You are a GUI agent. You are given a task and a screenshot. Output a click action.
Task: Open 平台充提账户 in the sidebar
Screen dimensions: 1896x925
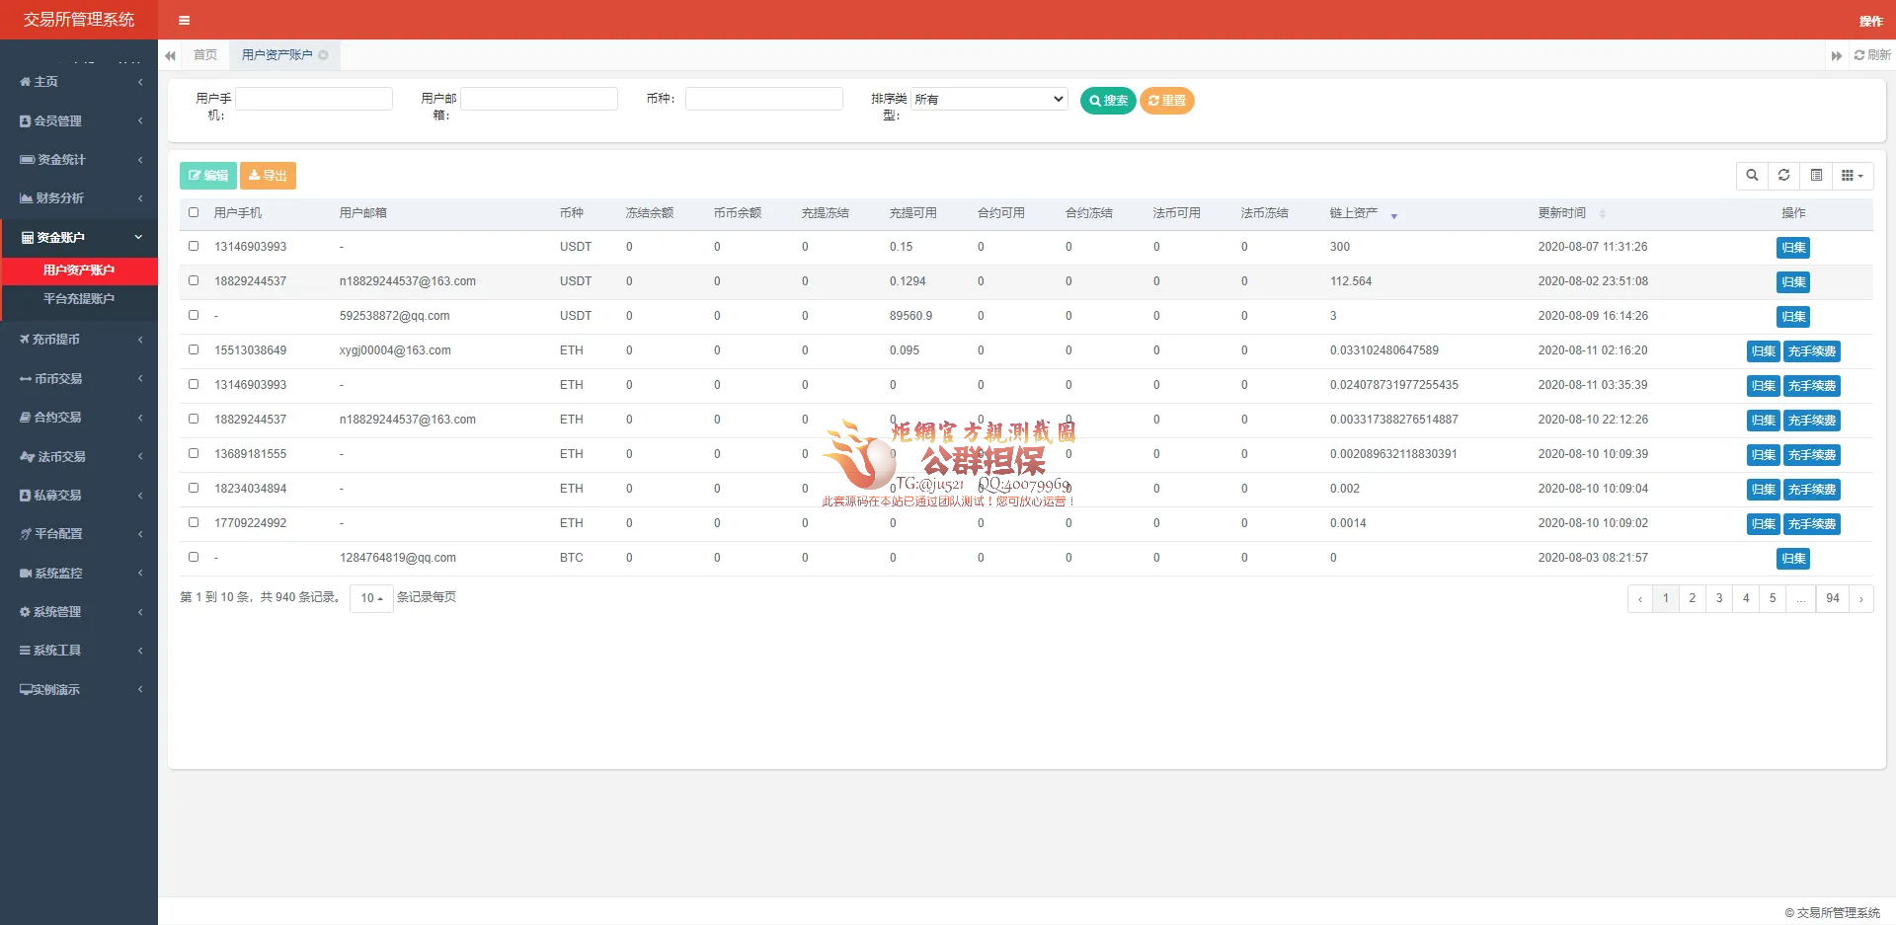(79, 299)
